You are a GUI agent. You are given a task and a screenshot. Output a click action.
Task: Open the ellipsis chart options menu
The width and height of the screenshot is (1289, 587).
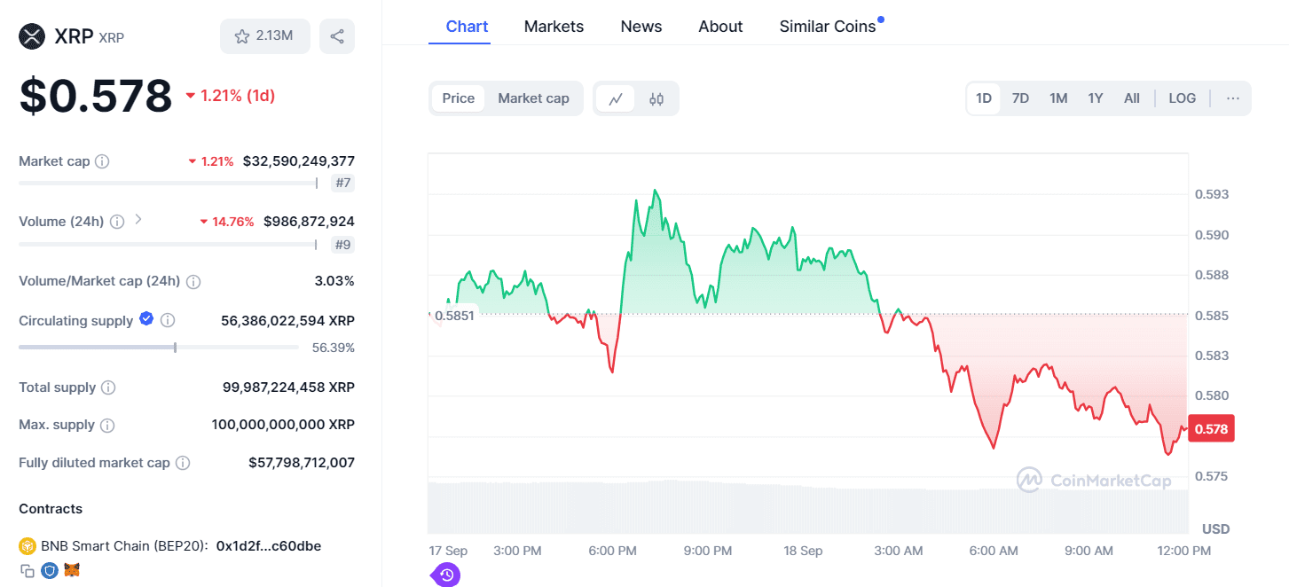pos(1232,98)
